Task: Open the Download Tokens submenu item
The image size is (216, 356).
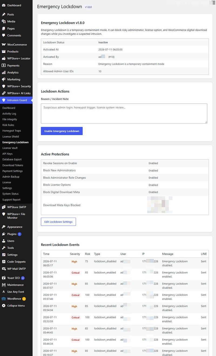Action: click(13, 165)
